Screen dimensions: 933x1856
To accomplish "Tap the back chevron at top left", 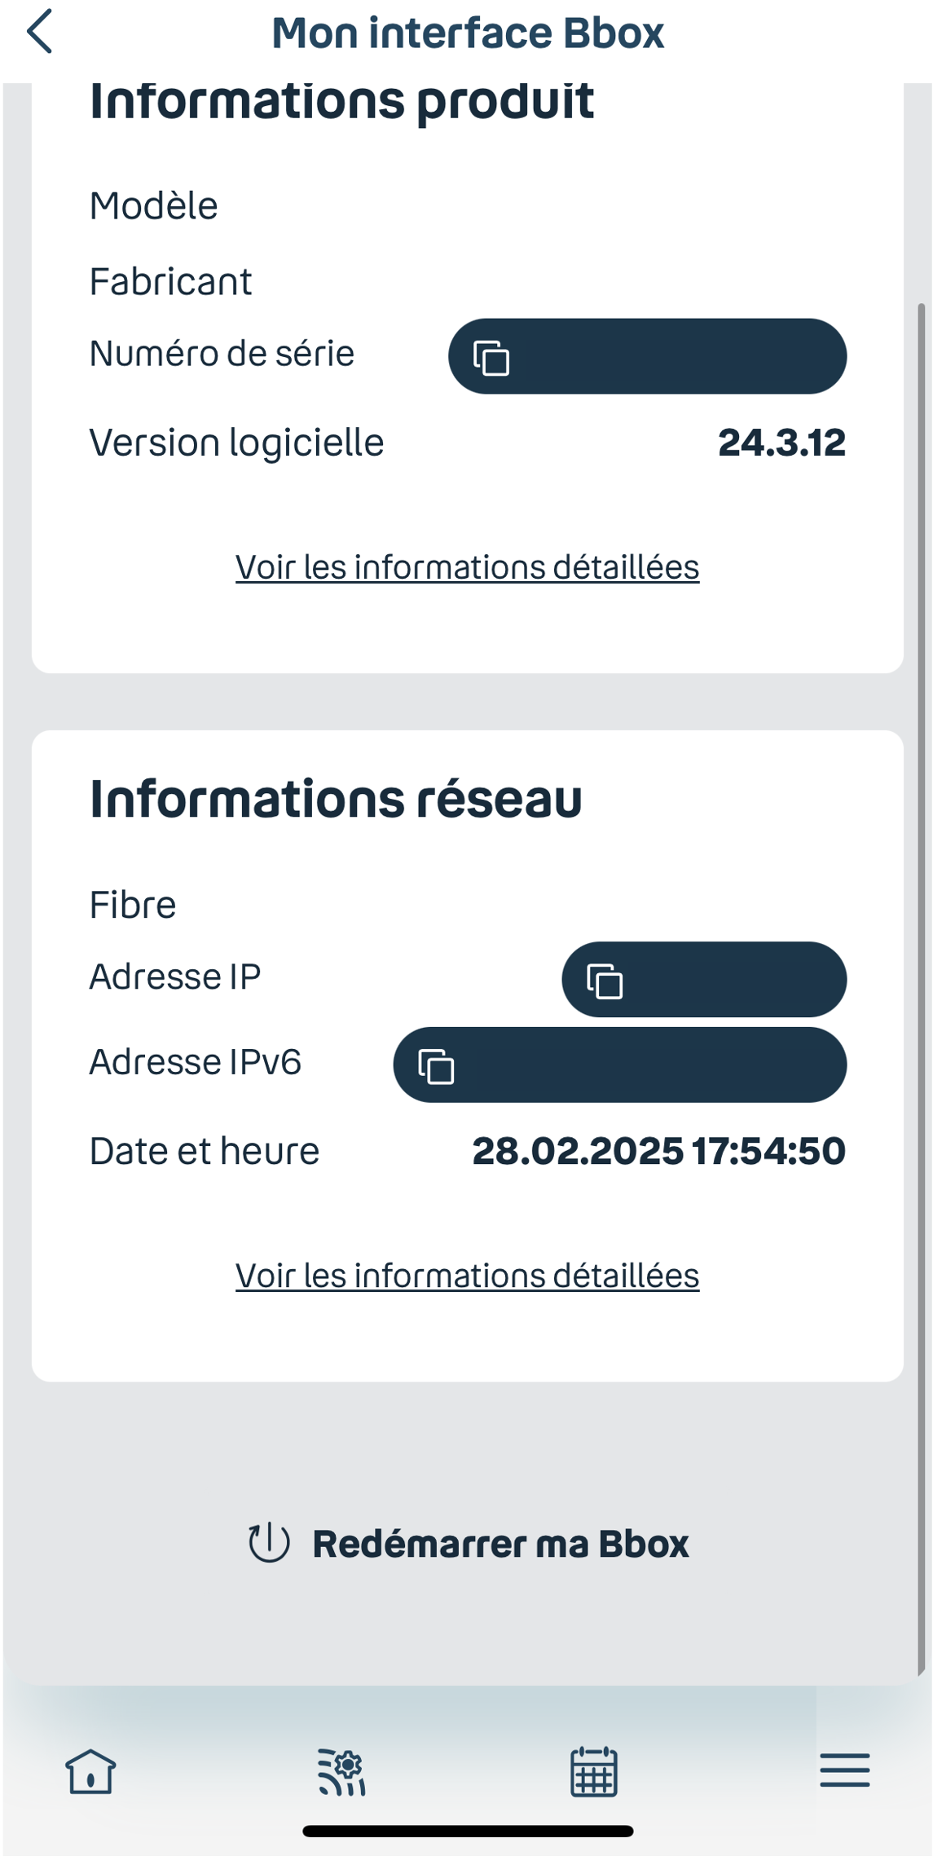I will [x=40, y=33].
